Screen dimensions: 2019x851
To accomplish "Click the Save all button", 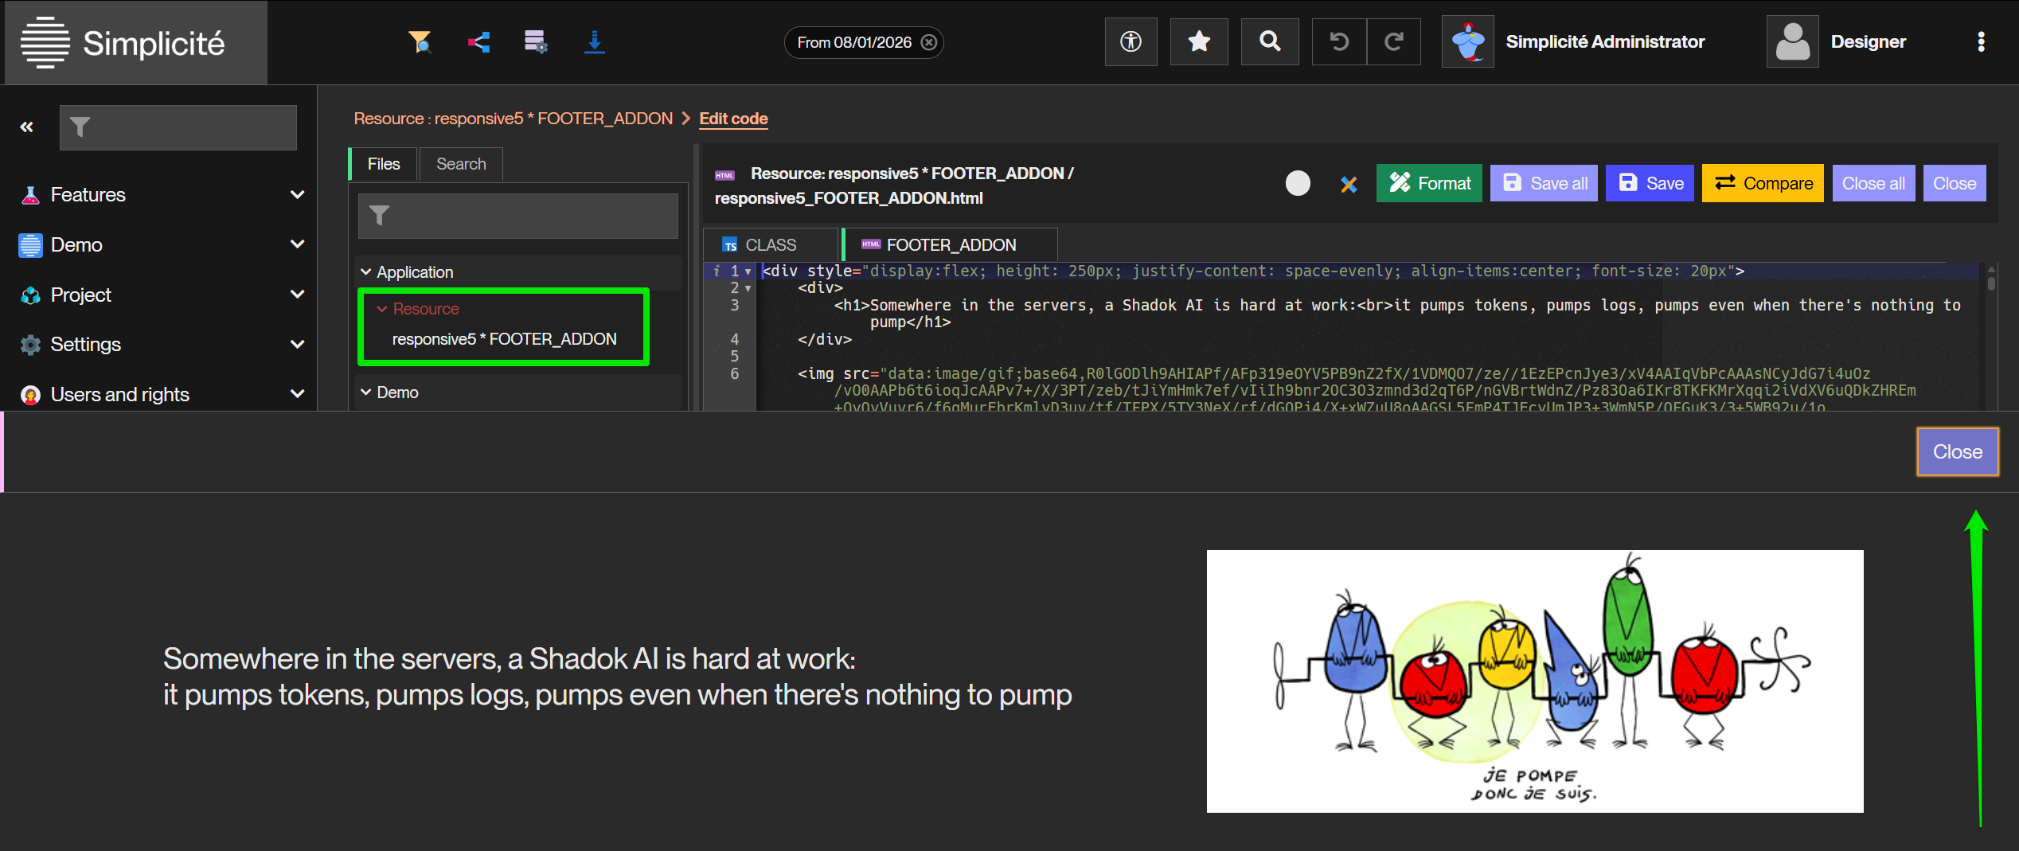I will click(1544, 183).
